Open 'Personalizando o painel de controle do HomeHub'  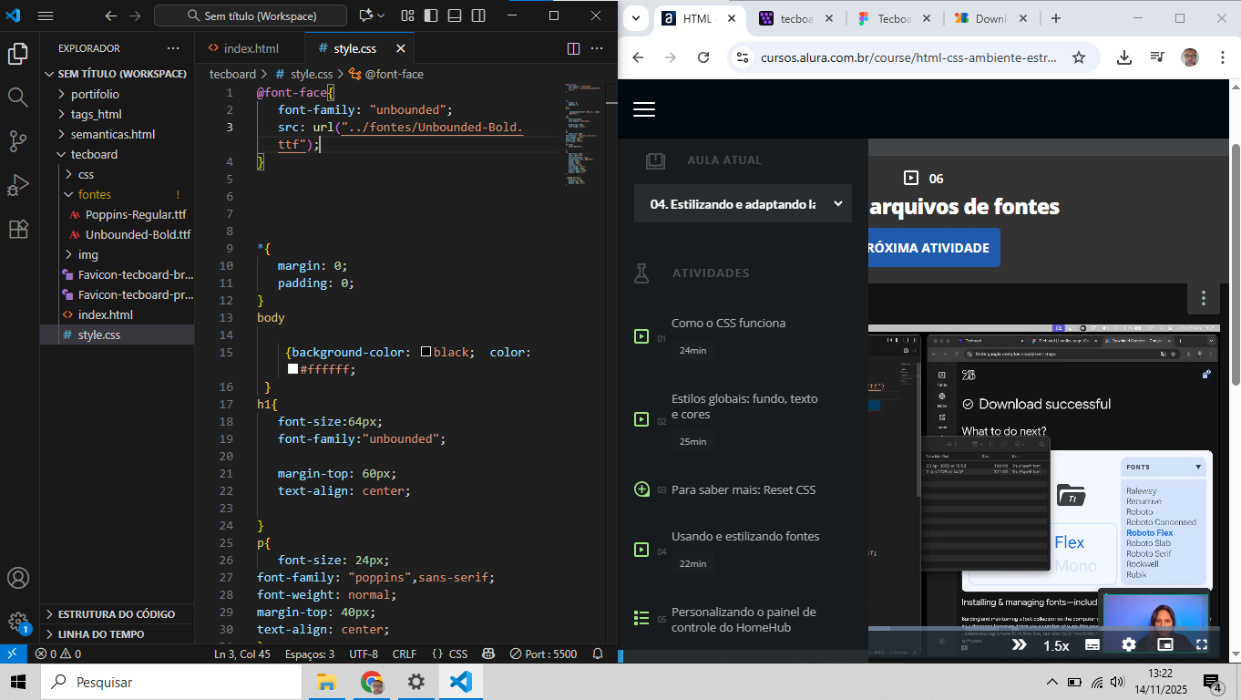[x=744, y=620]
